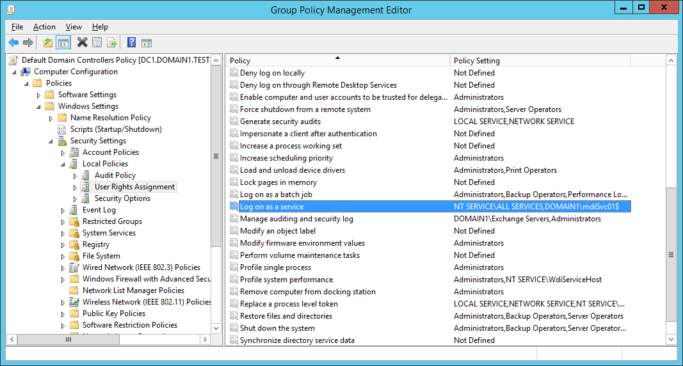Viewport: 683px width, 366px height.
Task: Collapse the Local Policies tree node
Action: pos(63,164)
